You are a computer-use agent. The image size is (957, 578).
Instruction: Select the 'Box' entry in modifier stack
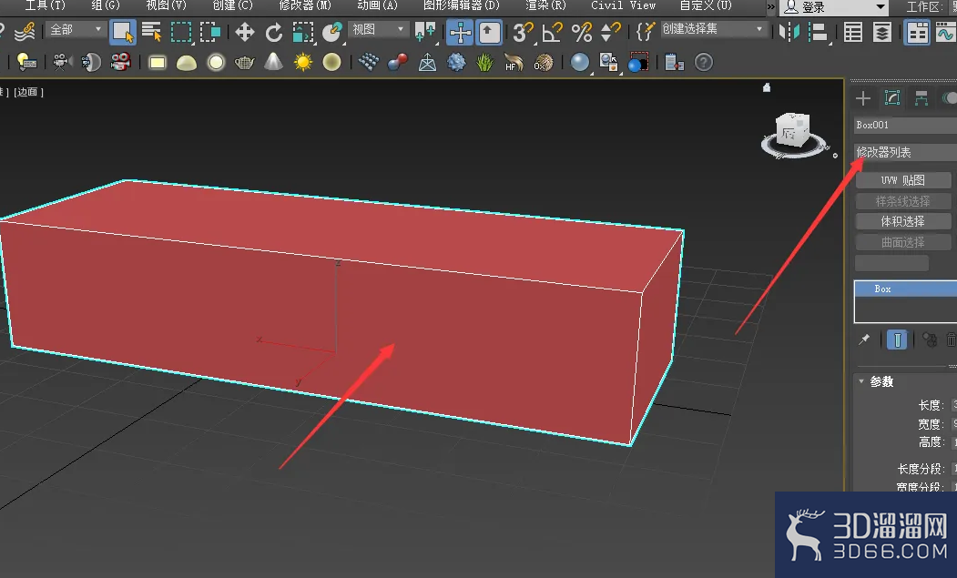pyautogui.click(x=906, y=289)
